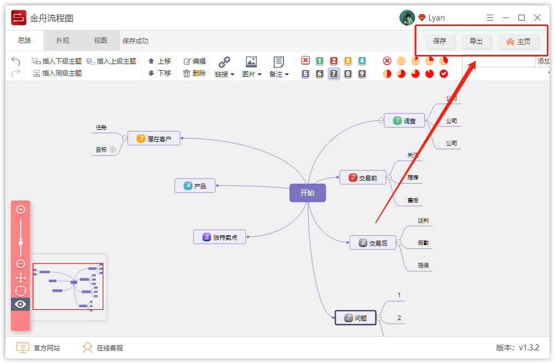Viewport: 555px width, 364px height.
Task: Switch to the 外观 tab
Action: point(63,41)
